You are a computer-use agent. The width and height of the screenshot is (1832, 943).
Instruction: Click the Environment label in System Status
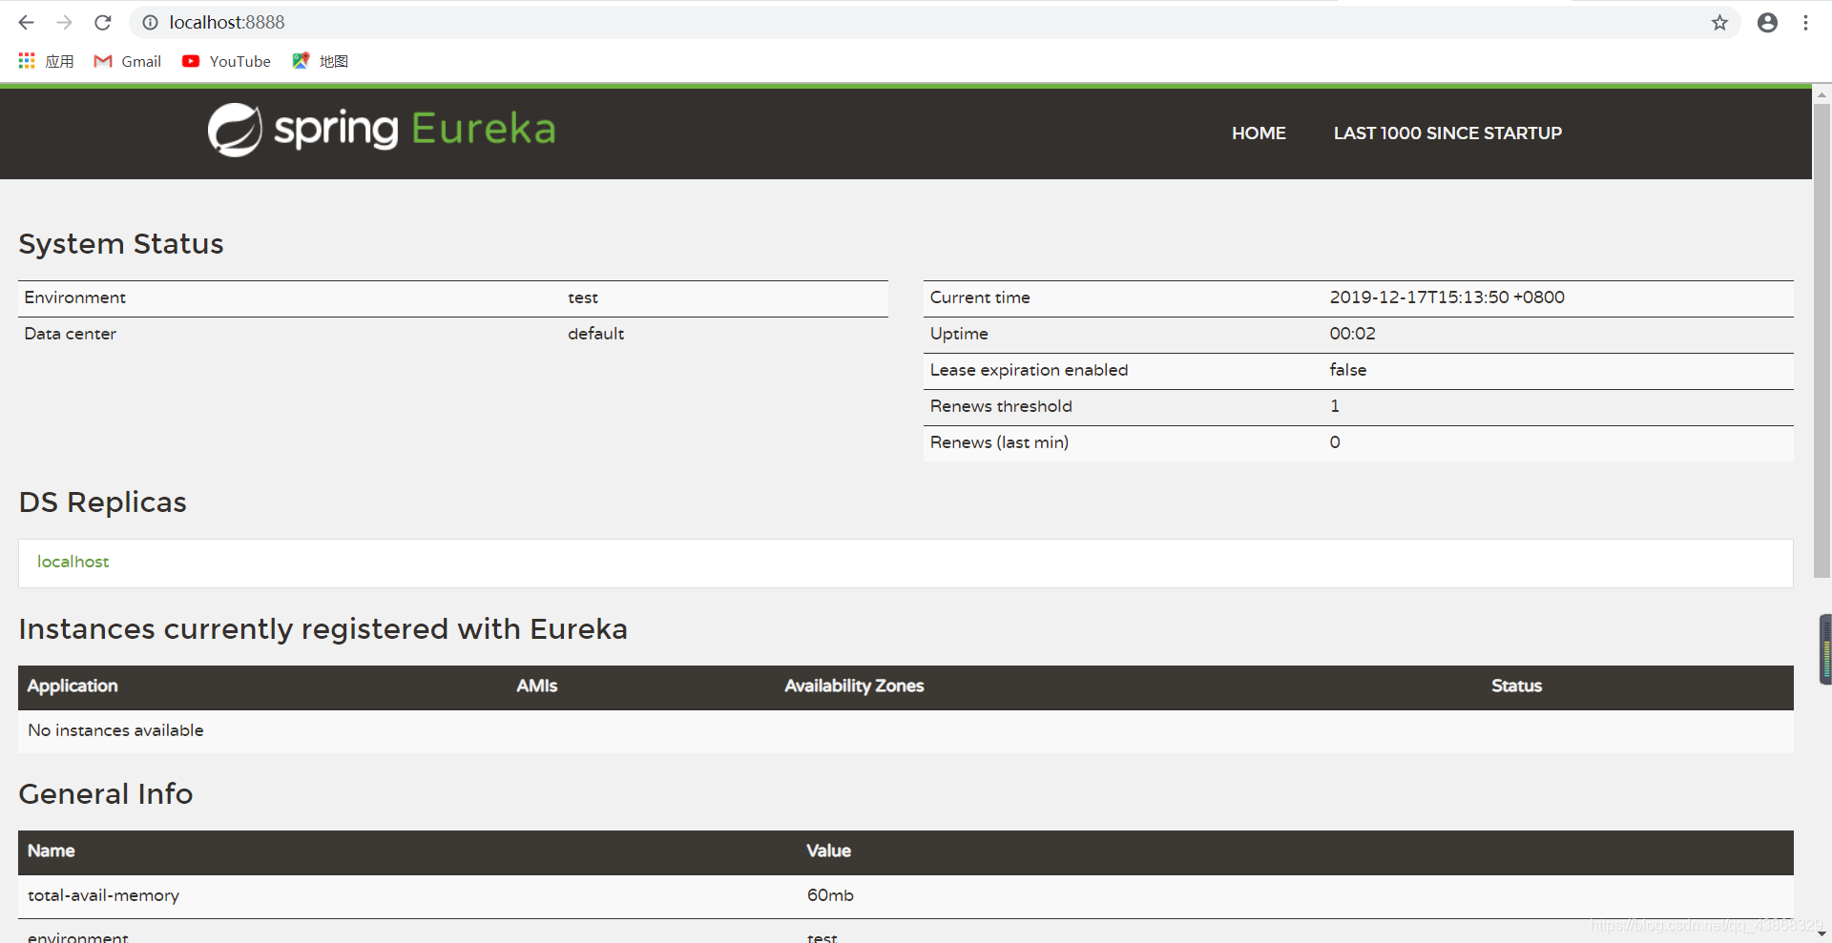pos(75,297)
